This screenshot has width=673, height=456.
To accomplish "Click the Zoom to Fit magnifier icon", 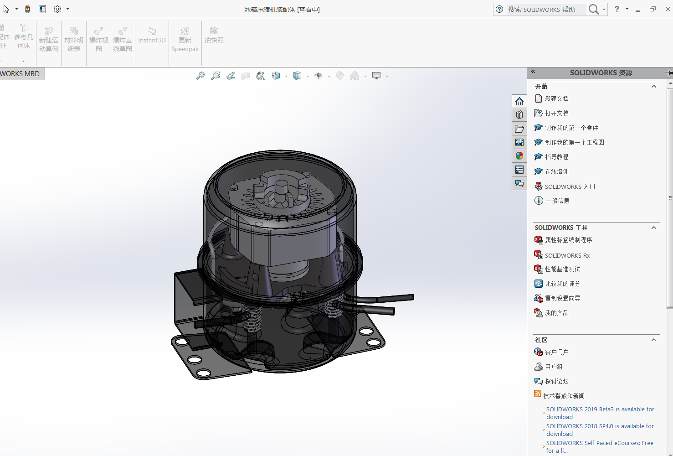I will pyautogui.click(x=200, y=76).
